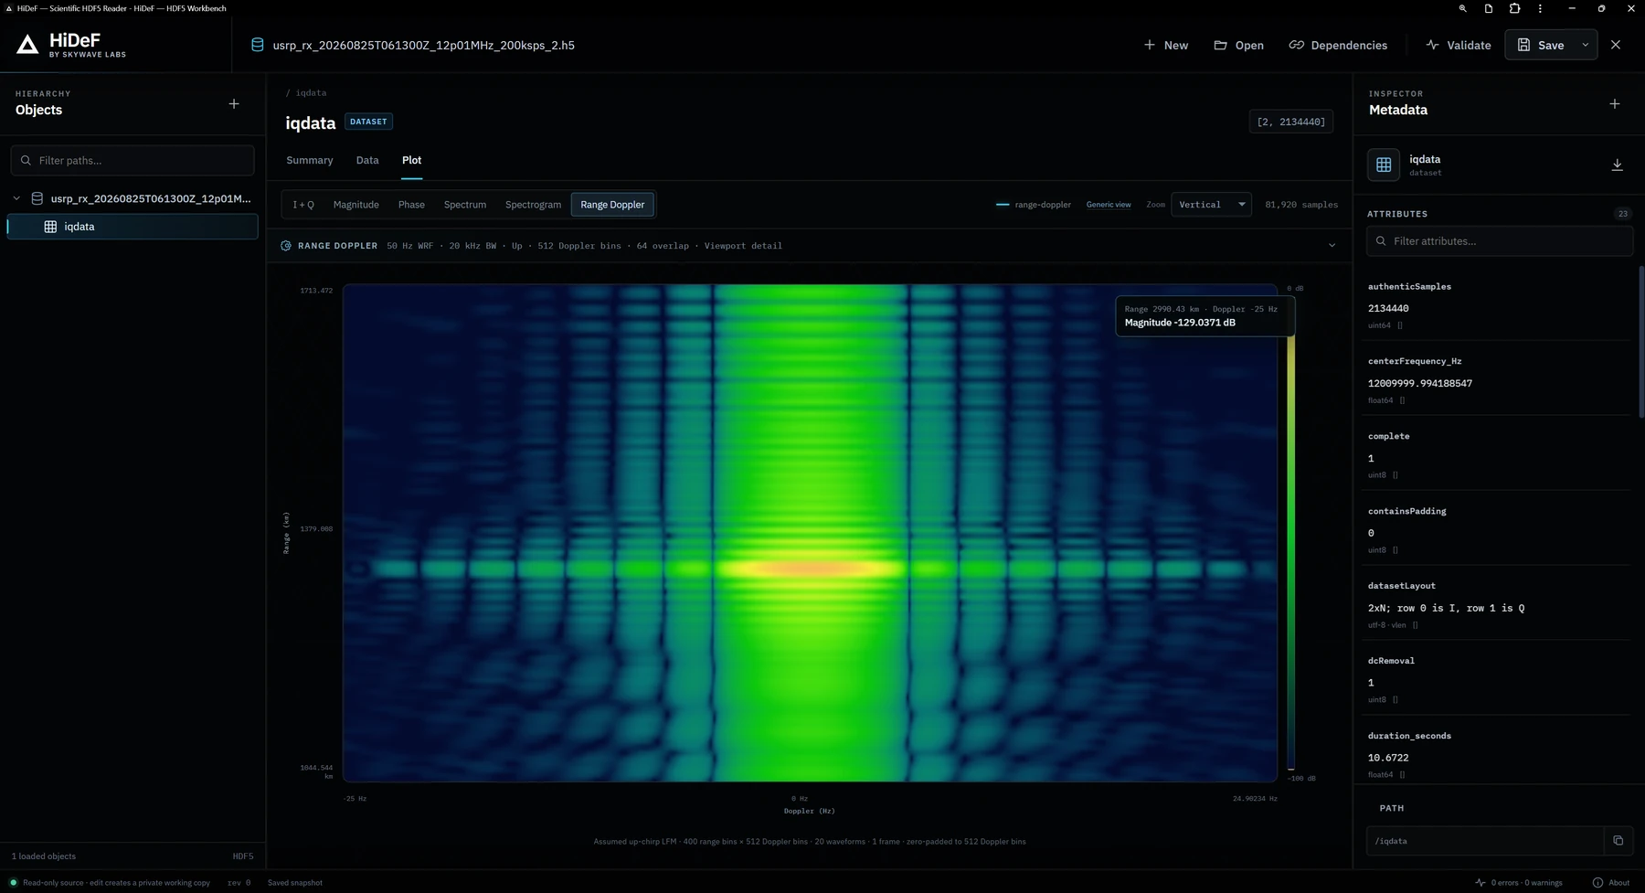Click the array bracket icon under centerFrequency_Hz
Viewport: 1645px width, 893px height.
(x=1403, y=400)
